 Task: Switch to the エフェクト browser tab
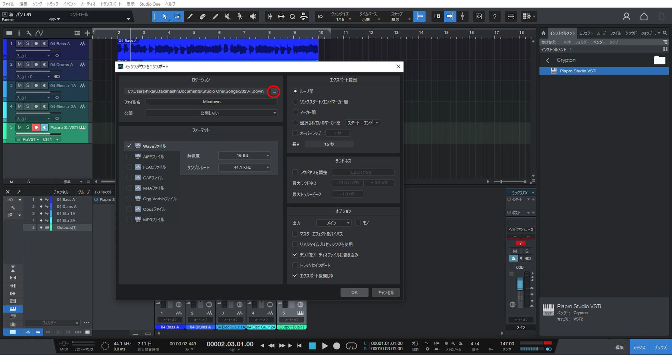click(586, 33)
